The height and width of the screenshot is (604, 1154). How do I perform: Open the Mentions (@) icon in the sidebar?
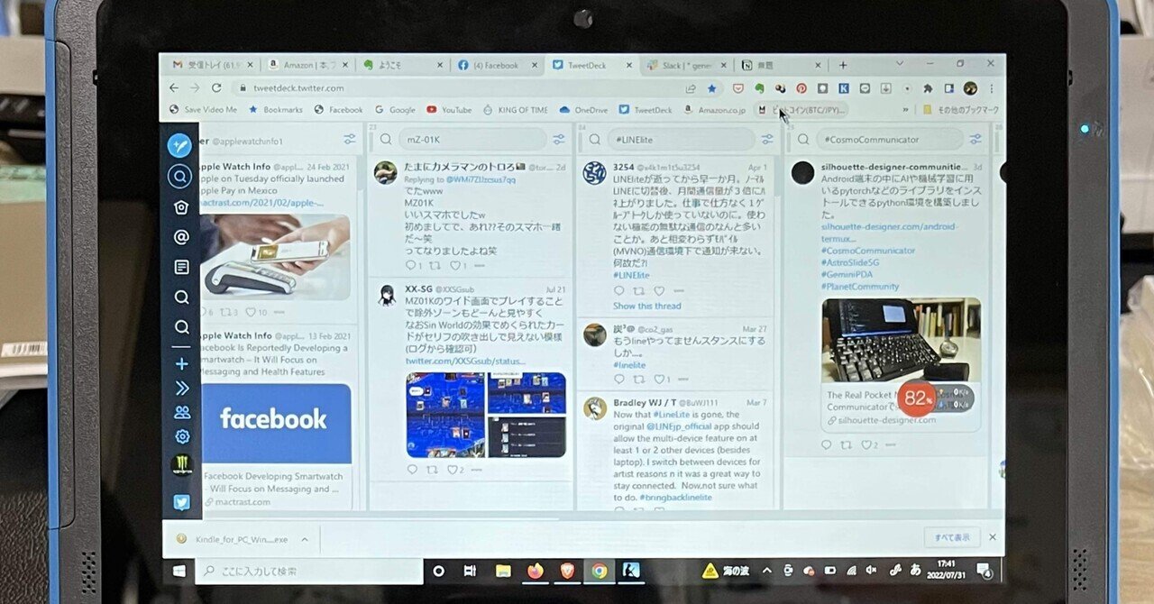pos(180,237)
